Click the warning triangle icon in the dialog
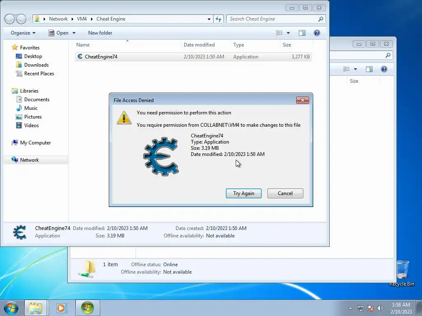This screenshot has width=422, height=316. pos(124,118)
